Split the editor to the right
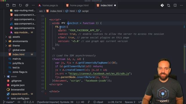This screenshot has width=186, height=104. click(x=175, y=5)
